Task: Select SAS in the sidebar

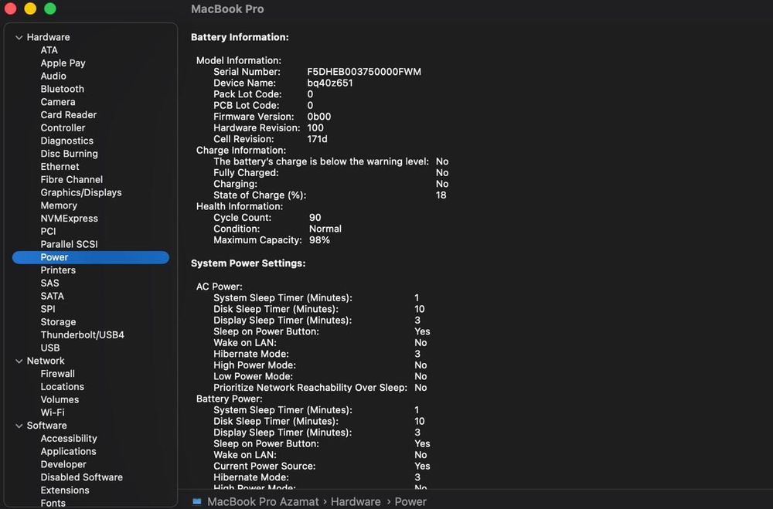Action: tap(49, 283)
